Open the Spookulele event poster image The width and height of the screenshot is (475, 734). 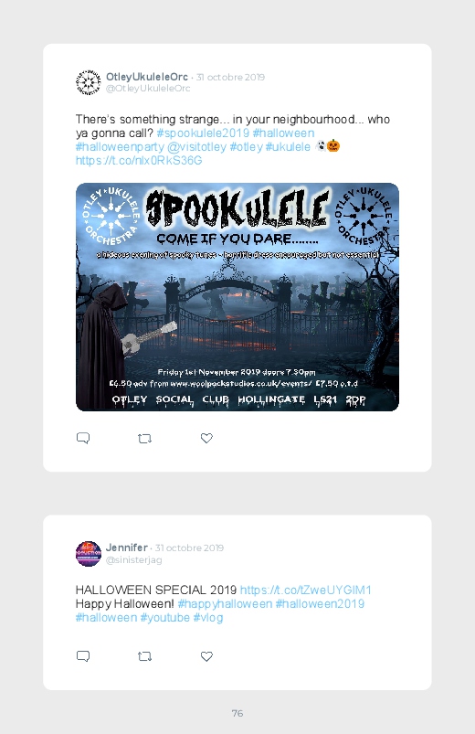(237, 297)
